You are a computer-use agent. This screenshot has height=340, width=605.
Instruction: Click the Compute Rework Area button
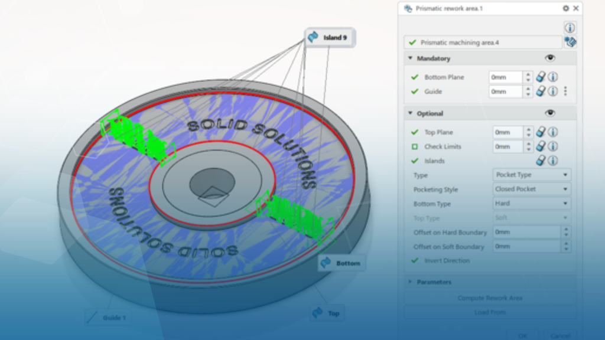pyautogui.click(x=490, y=298)
